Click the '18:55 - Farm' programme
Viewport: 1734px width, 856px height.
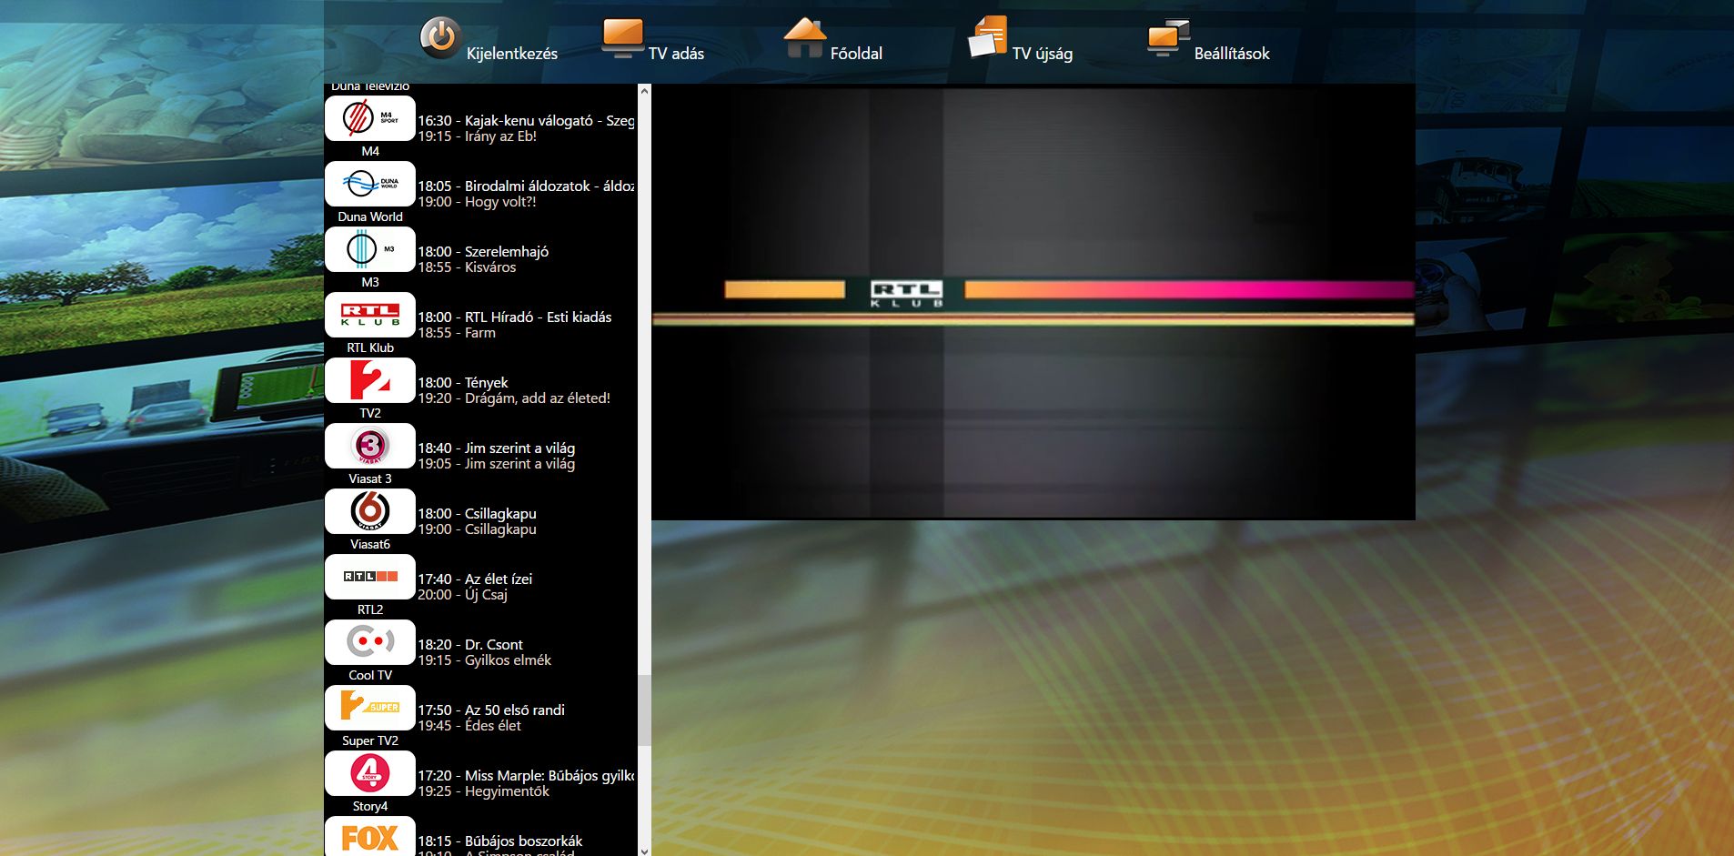pyautogui.click(x=457, y=333)
